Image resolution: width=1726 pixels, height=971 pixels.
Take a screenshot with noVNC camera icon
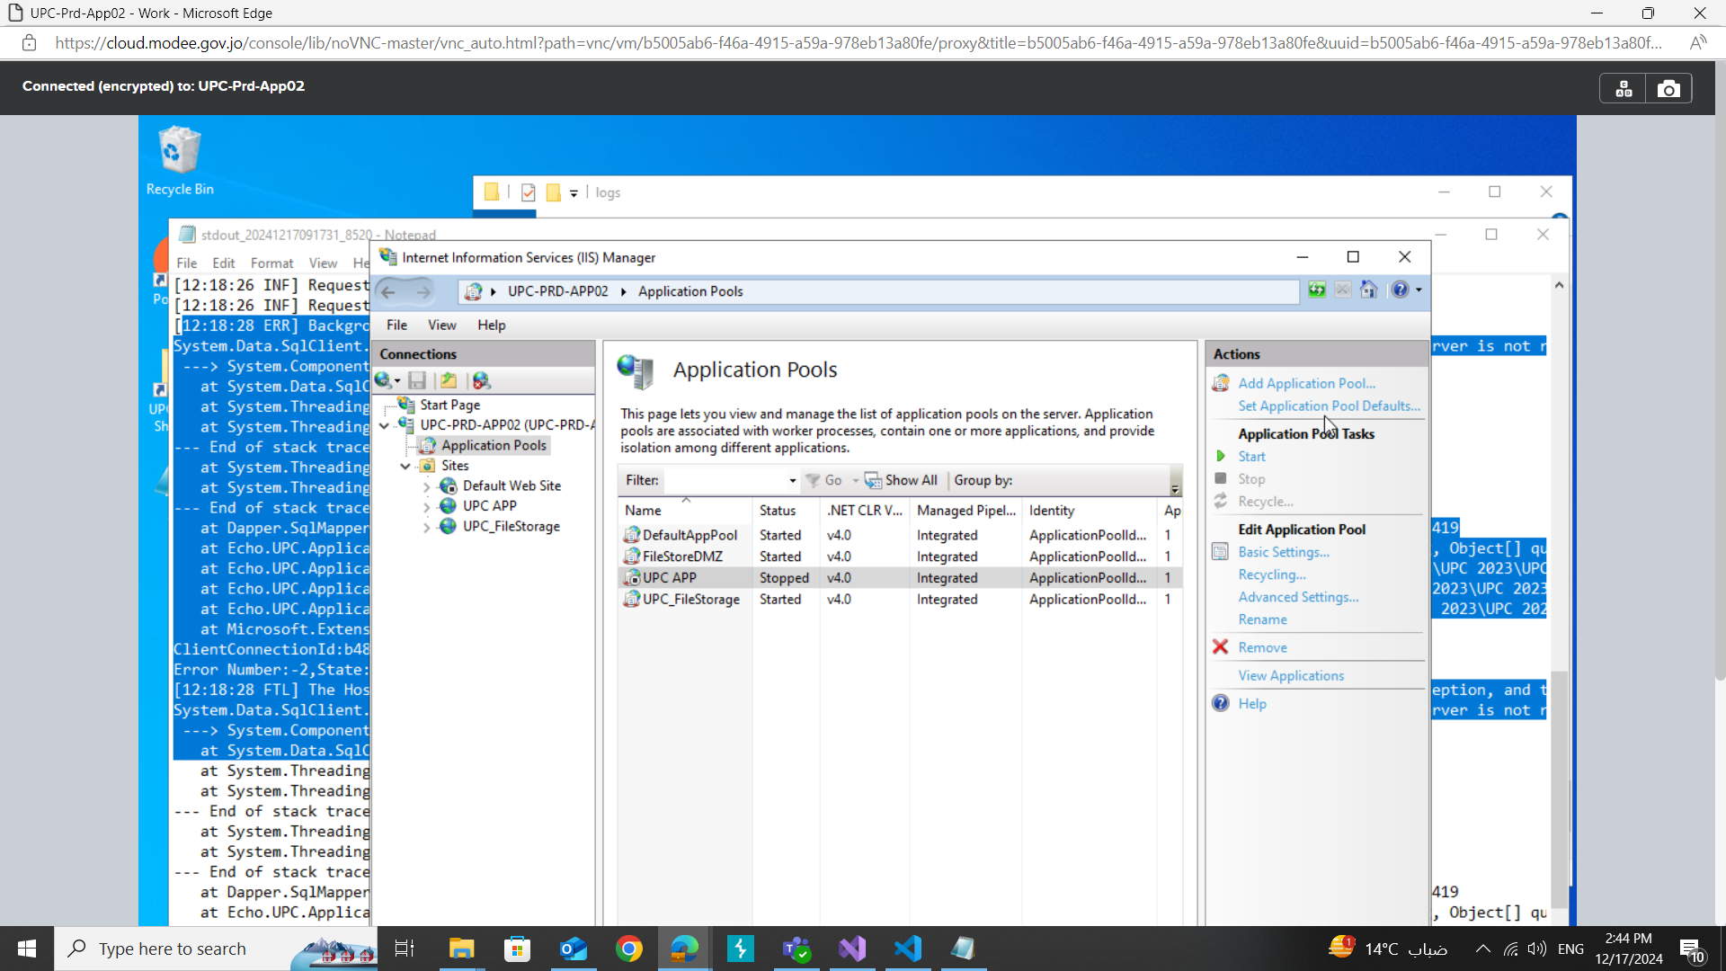pos(1669,88)
